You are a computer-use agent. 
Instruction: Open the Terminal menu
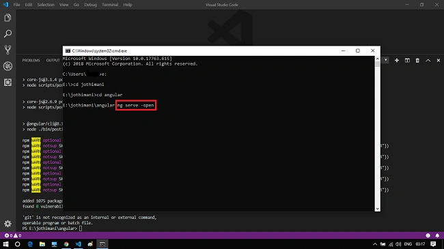click(x=110, y=5)
